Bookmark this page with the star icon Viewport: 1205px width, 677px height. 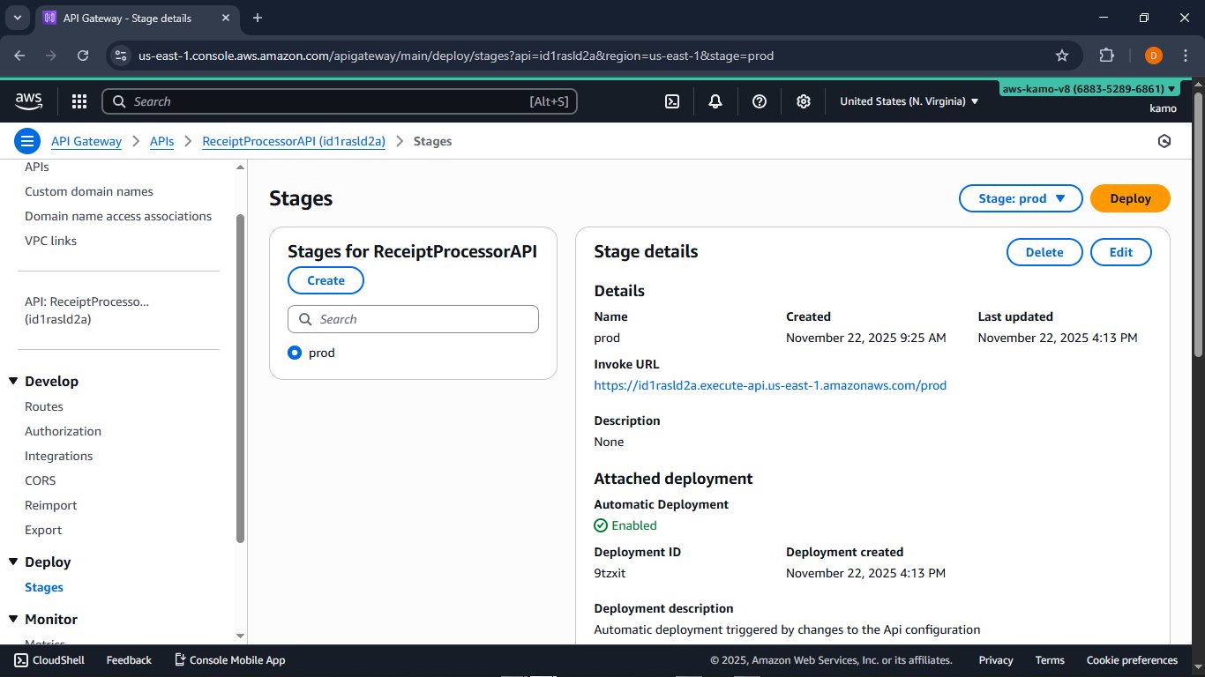click(x=1062, y=56)
